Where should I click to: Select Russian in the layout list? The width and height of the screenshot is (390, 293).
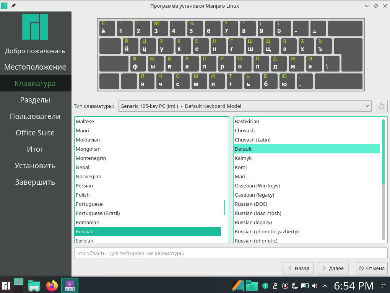pyautogui.click(x=148, y=231)
